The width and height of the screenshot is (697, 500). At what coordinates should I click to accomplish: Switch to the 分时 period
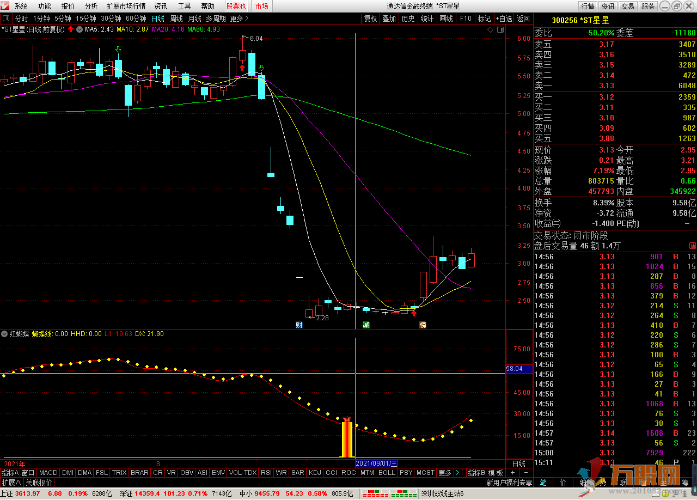[x=21, y=19]
